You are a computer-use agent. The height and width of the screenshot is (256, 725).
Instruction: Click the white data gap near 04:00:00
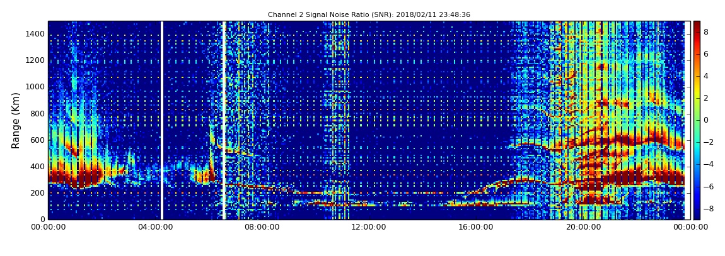162,120
